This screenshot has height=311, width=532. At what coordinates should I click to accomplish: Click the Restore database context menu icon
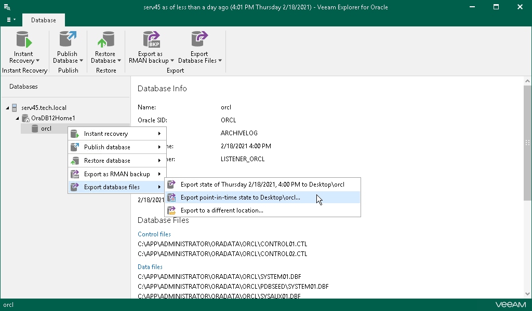coord(75,161)
